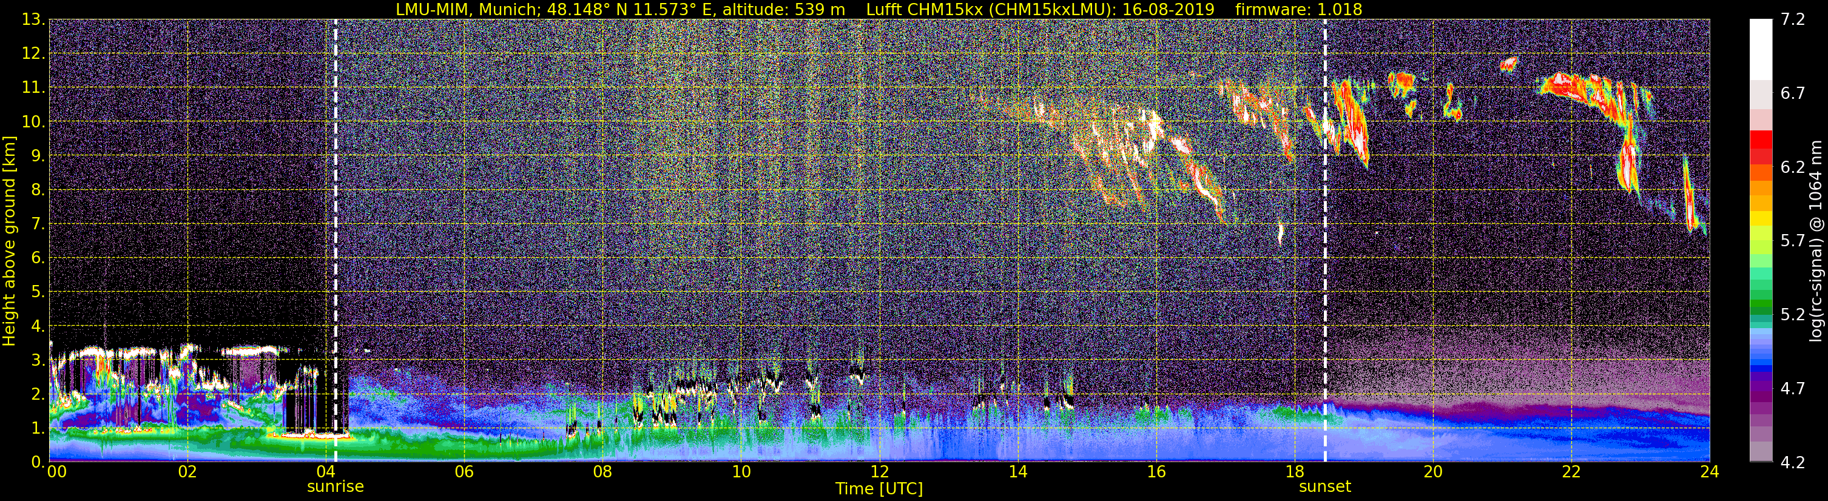The height and width of the screenshot is (501, 1828).
Task: Click the 'Height above ground [km]' axis label
Action: click(9, 241)
